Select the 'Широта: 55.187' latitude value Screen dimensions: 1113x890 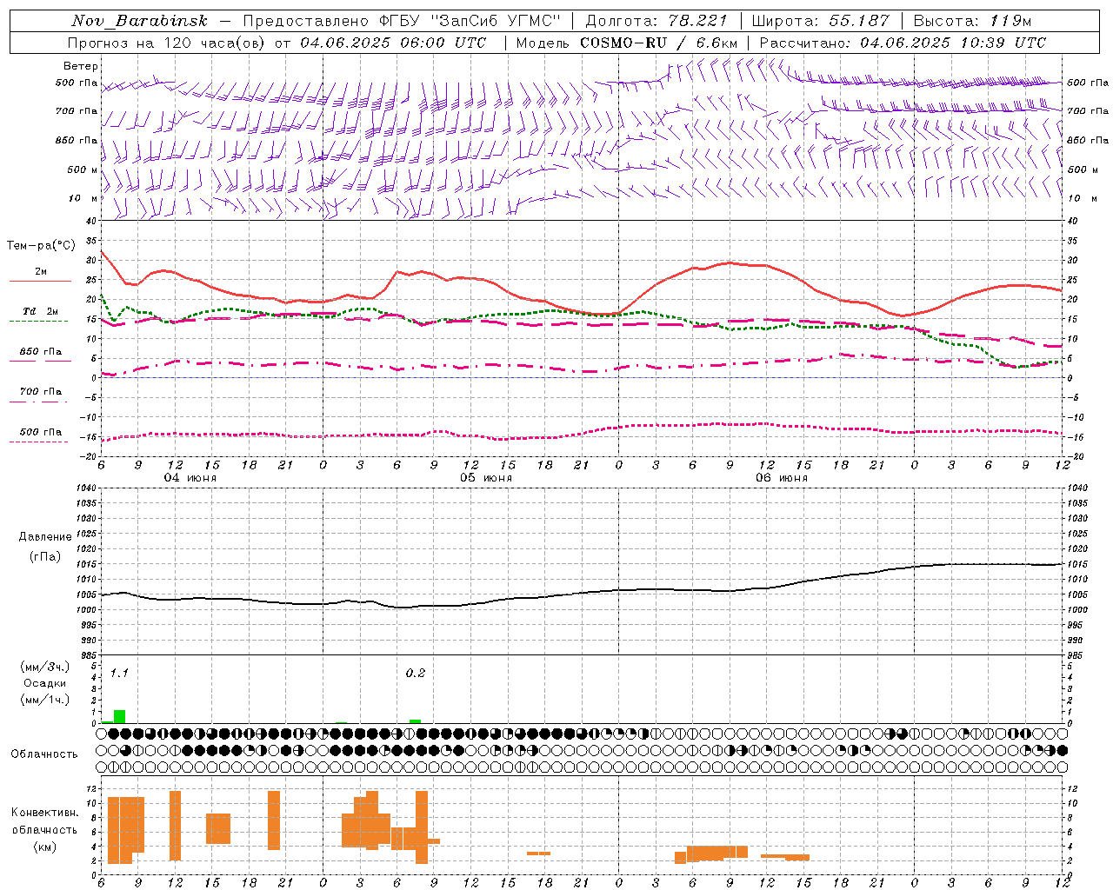click(820, 21)
